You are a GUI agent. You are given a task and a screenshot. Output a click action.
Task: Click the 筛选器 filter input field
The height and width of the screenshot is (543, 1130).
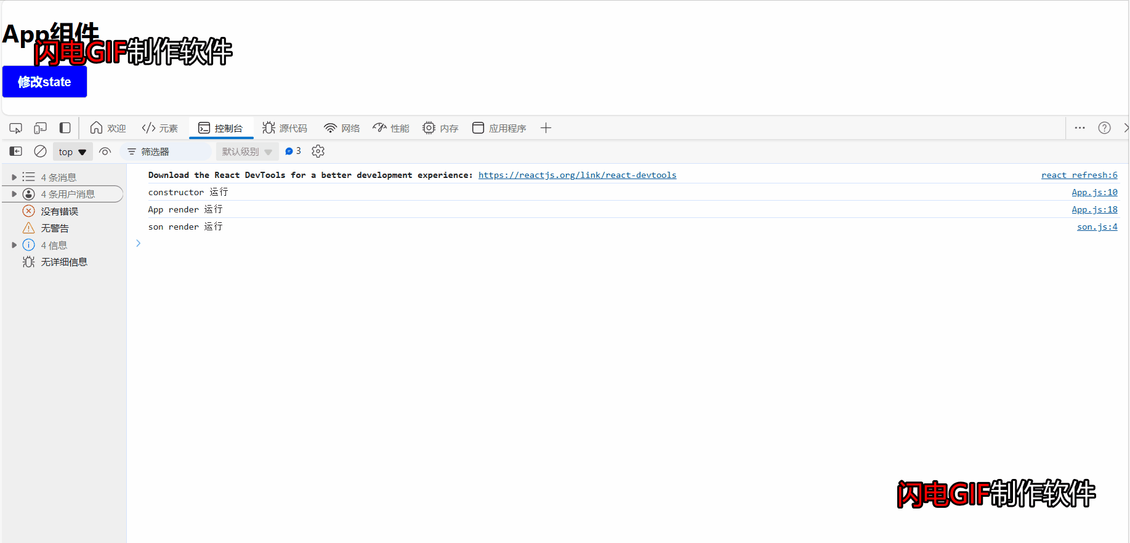point(166,151)
